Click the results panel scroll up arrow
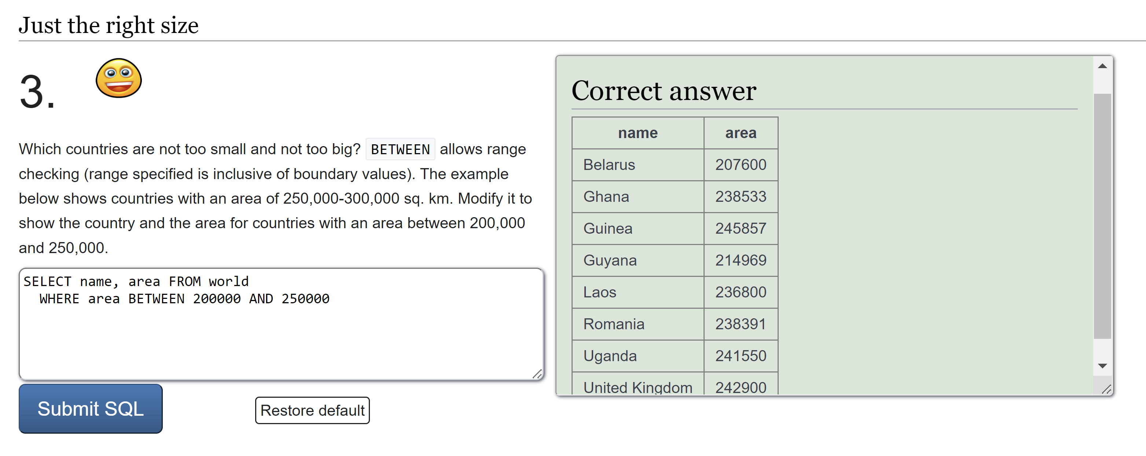This screenshot has width=1146, height=456. 1102,66
